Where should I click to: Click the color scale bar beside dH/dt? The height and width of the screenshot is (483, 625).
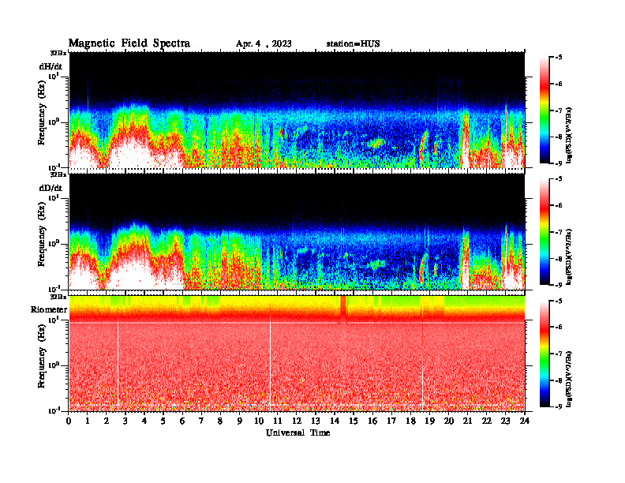click(x=545, y=110)
